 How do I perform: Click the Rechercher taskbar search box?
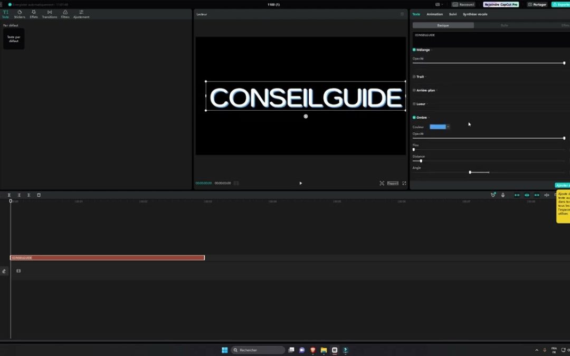(x=258, y=350)
